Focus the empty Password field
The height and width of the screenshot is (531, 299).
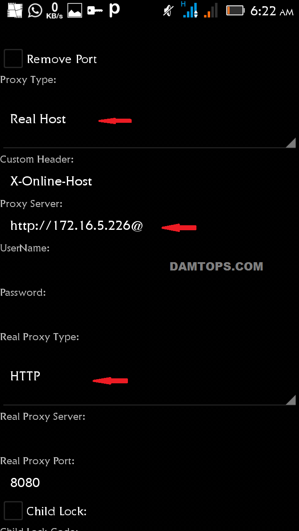pos(149,314)
